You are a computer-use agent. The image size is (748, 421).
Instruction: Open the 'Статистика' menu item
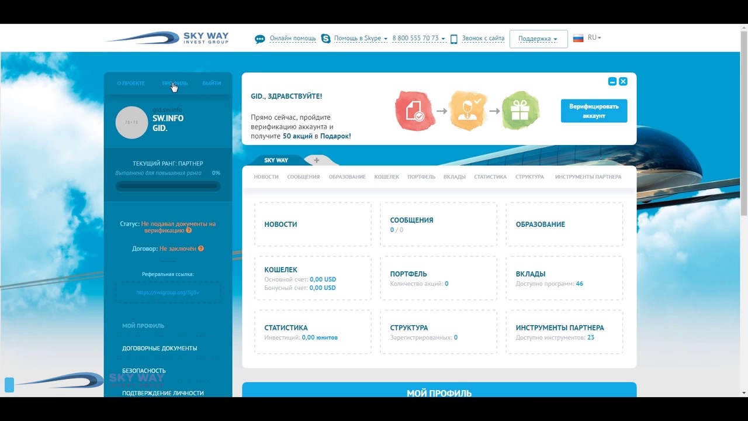click(490, 177)
